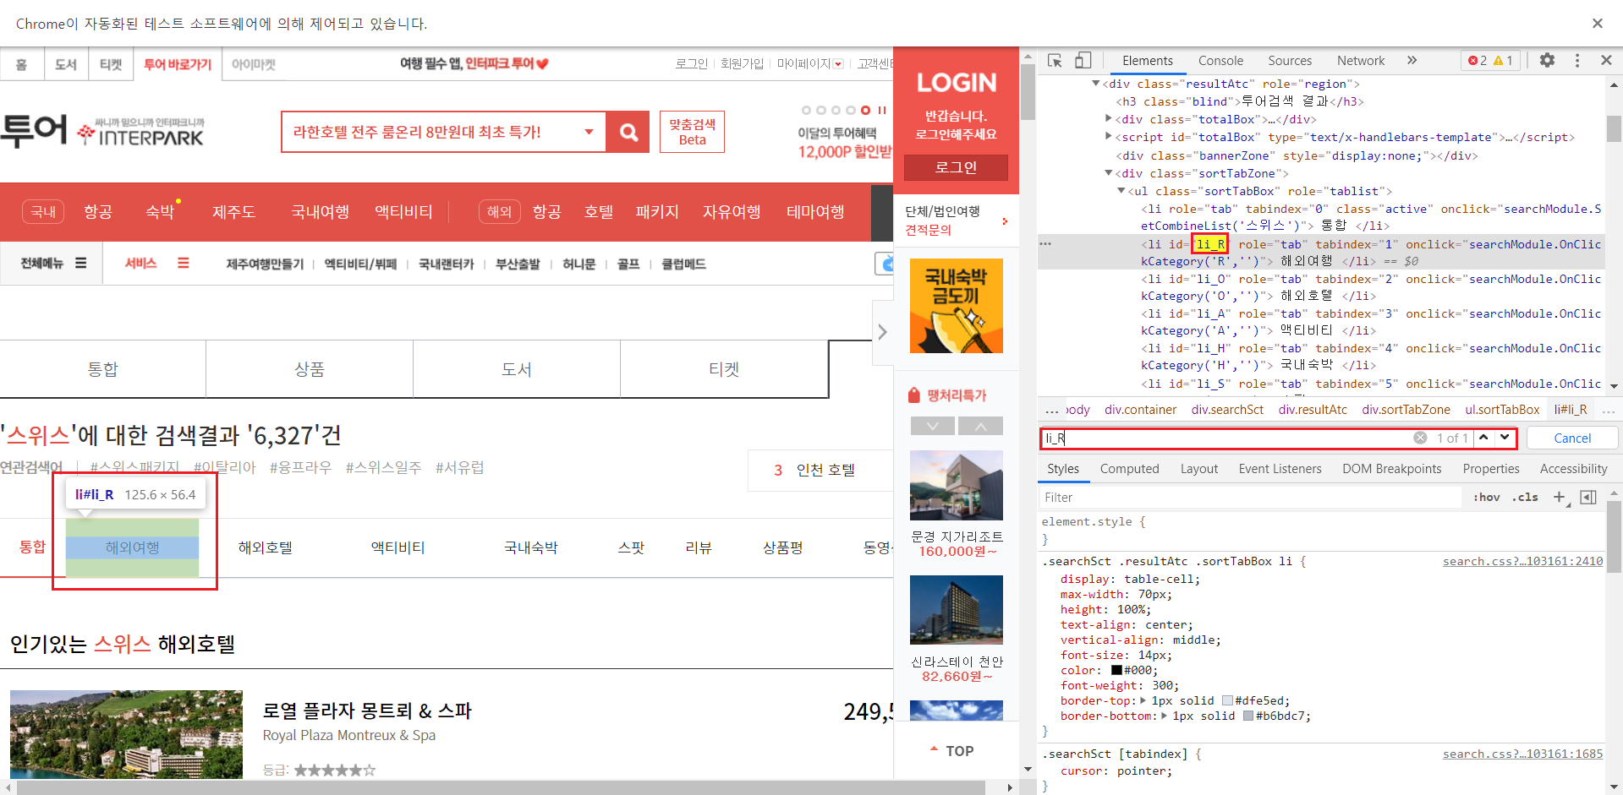Add a new style rule with plus icon

pos(1560,498)
